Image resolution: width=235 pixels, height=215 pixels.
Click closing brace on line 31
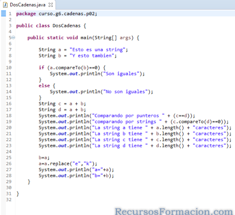(x=18, y=194)
